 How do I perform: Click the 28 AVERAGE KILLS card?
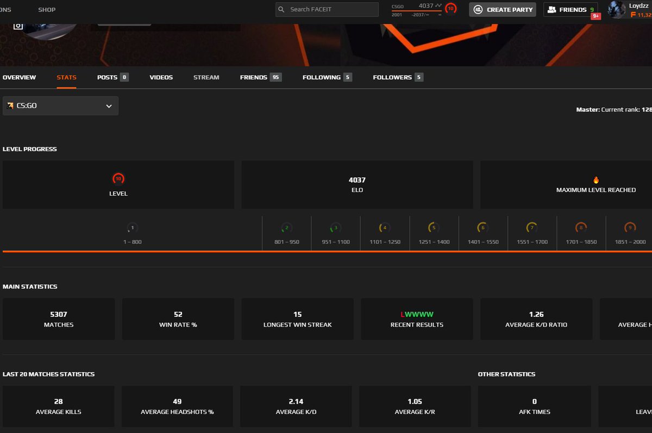pos(59,406)
